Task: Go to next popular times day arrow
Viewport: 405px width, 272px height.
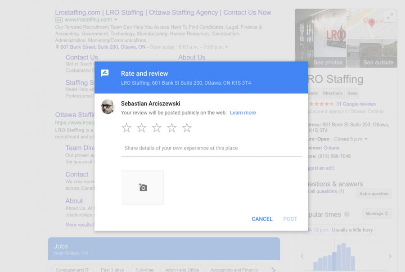Action: click(390, 256)
